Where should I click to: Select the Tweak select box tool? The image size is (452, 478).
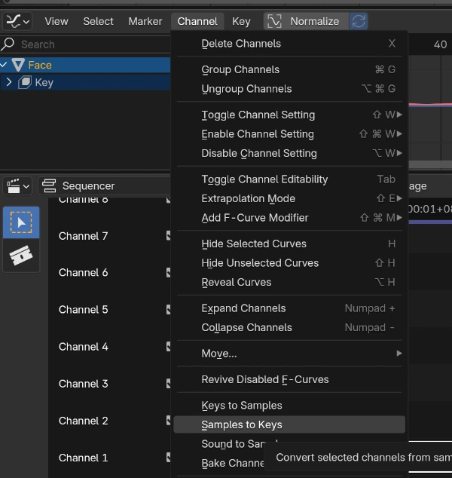[x=21, y=222]
